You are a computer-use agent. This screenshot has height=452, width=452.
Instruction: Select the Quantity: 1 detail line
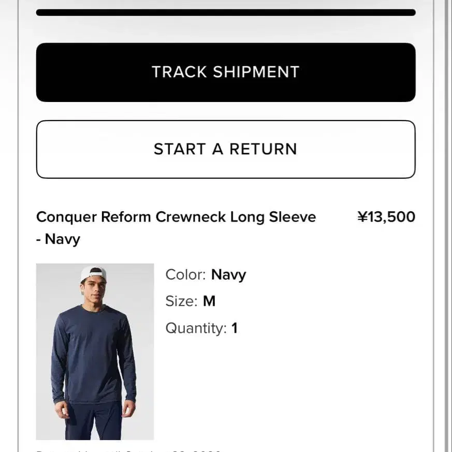tap(201, 328)
